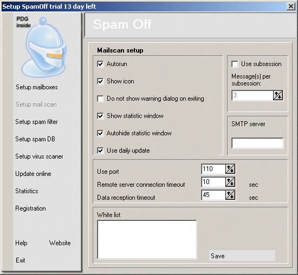Select Setup virus scaner in sidebar

pos(39,156)
